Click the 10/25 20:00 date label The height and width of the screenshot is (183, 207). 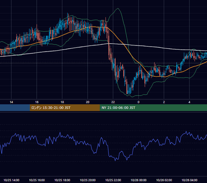(88, 180)
